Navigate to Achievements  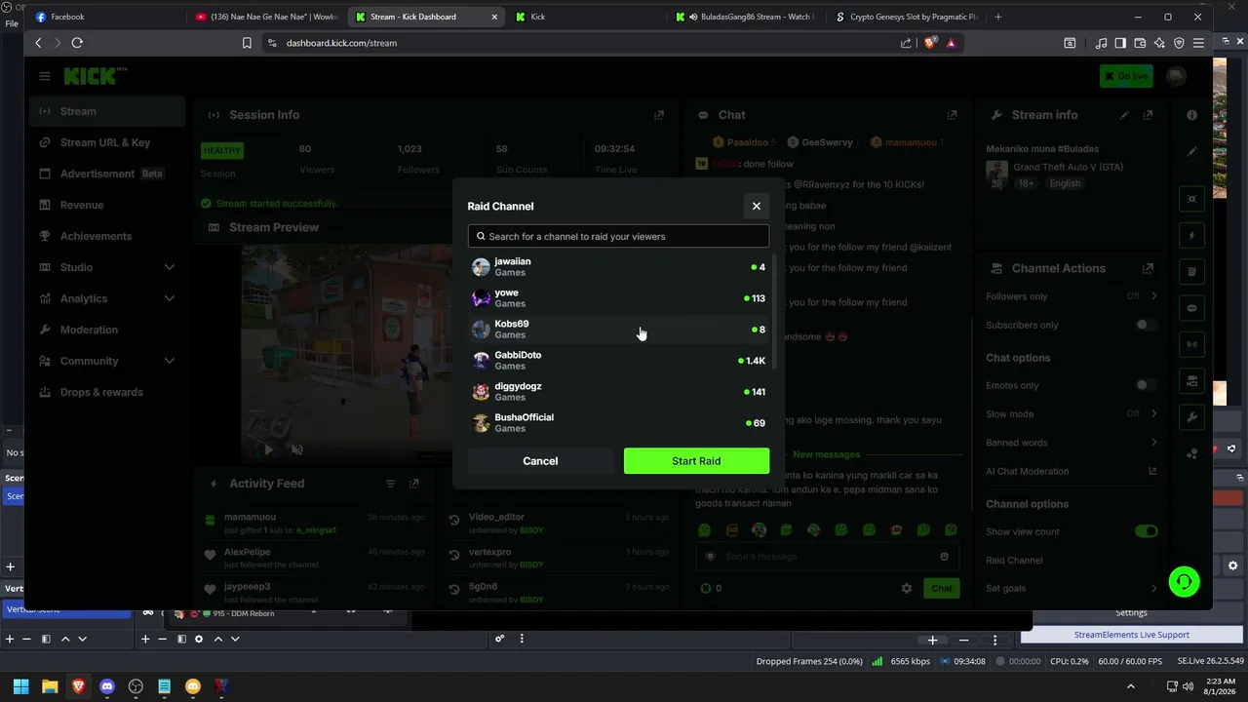tap(106, 236)
